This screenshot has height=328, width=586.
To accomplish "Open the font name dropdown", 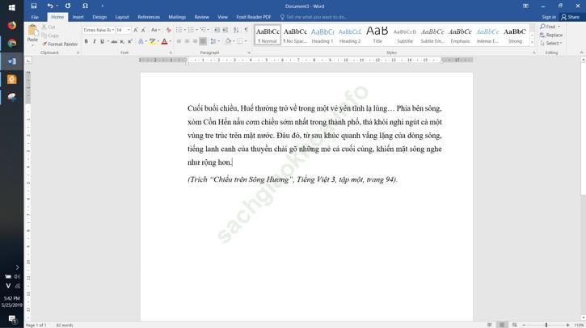I will 113,30.
